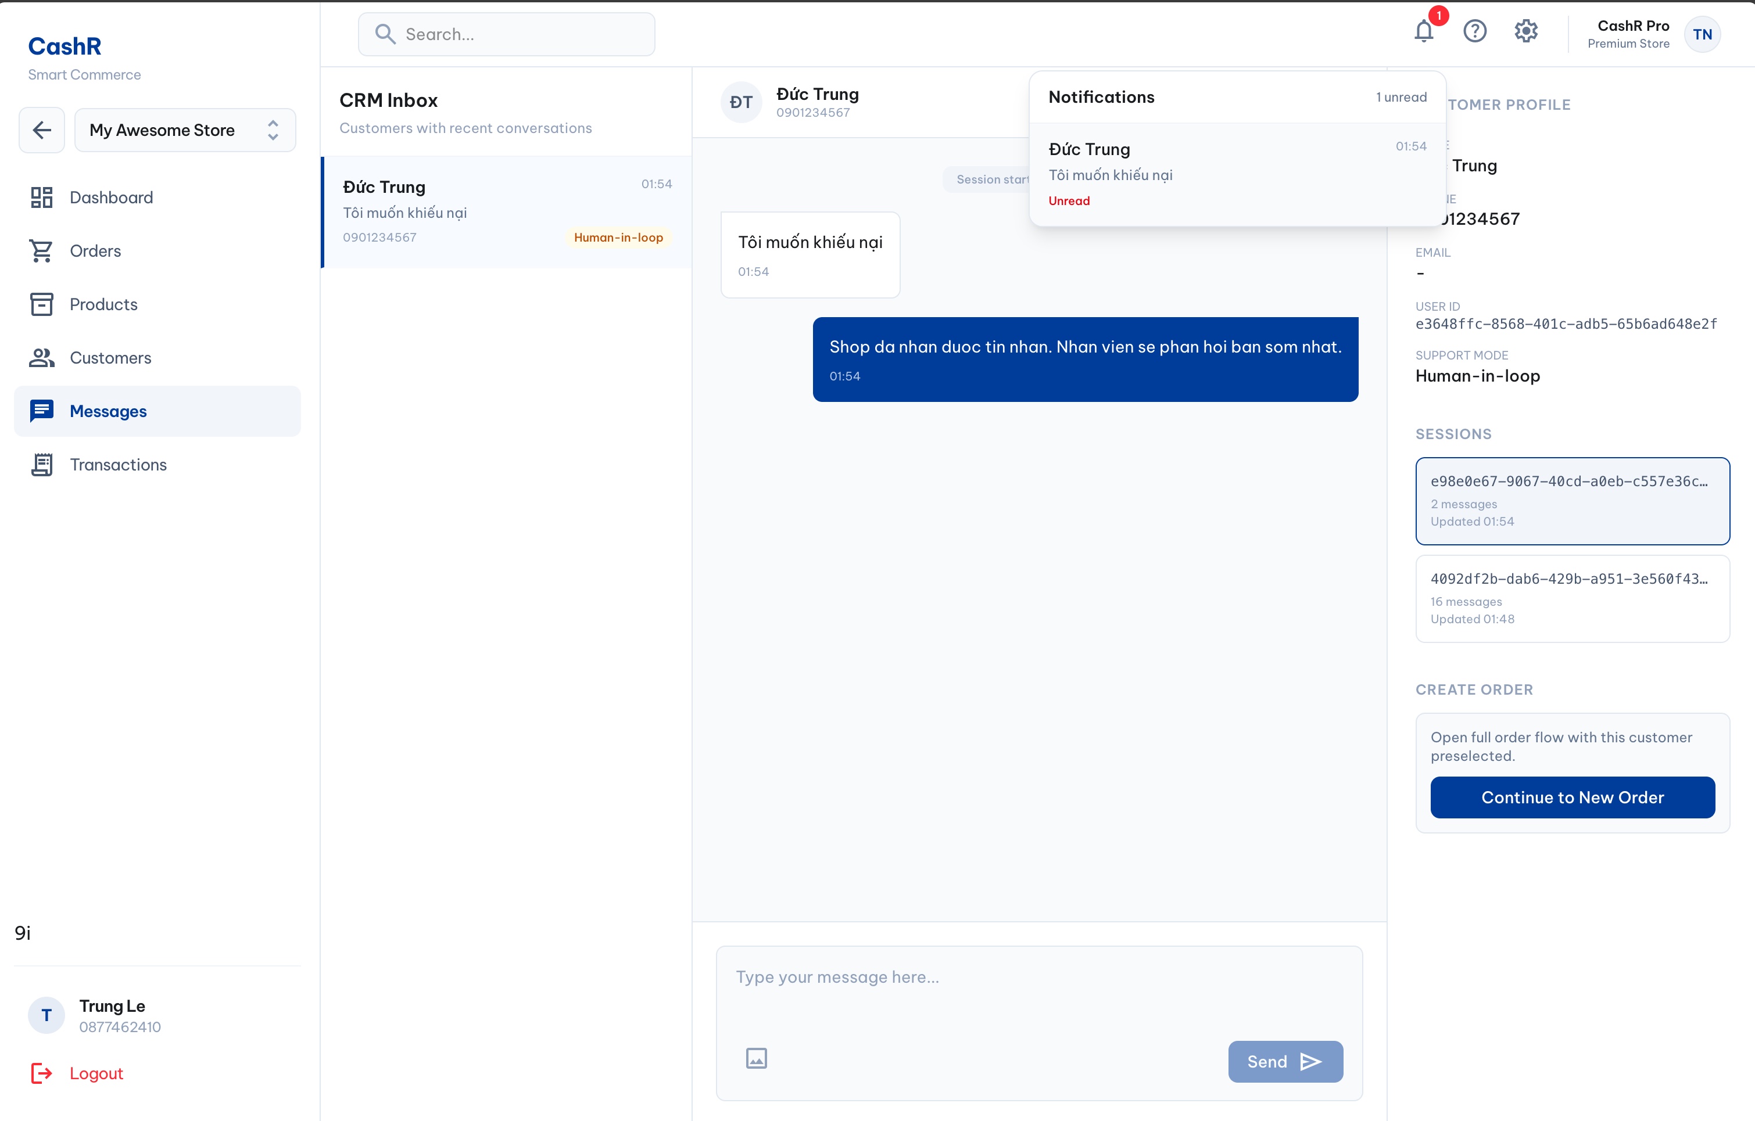
Task: Click the message text area
Action: 1038,991
